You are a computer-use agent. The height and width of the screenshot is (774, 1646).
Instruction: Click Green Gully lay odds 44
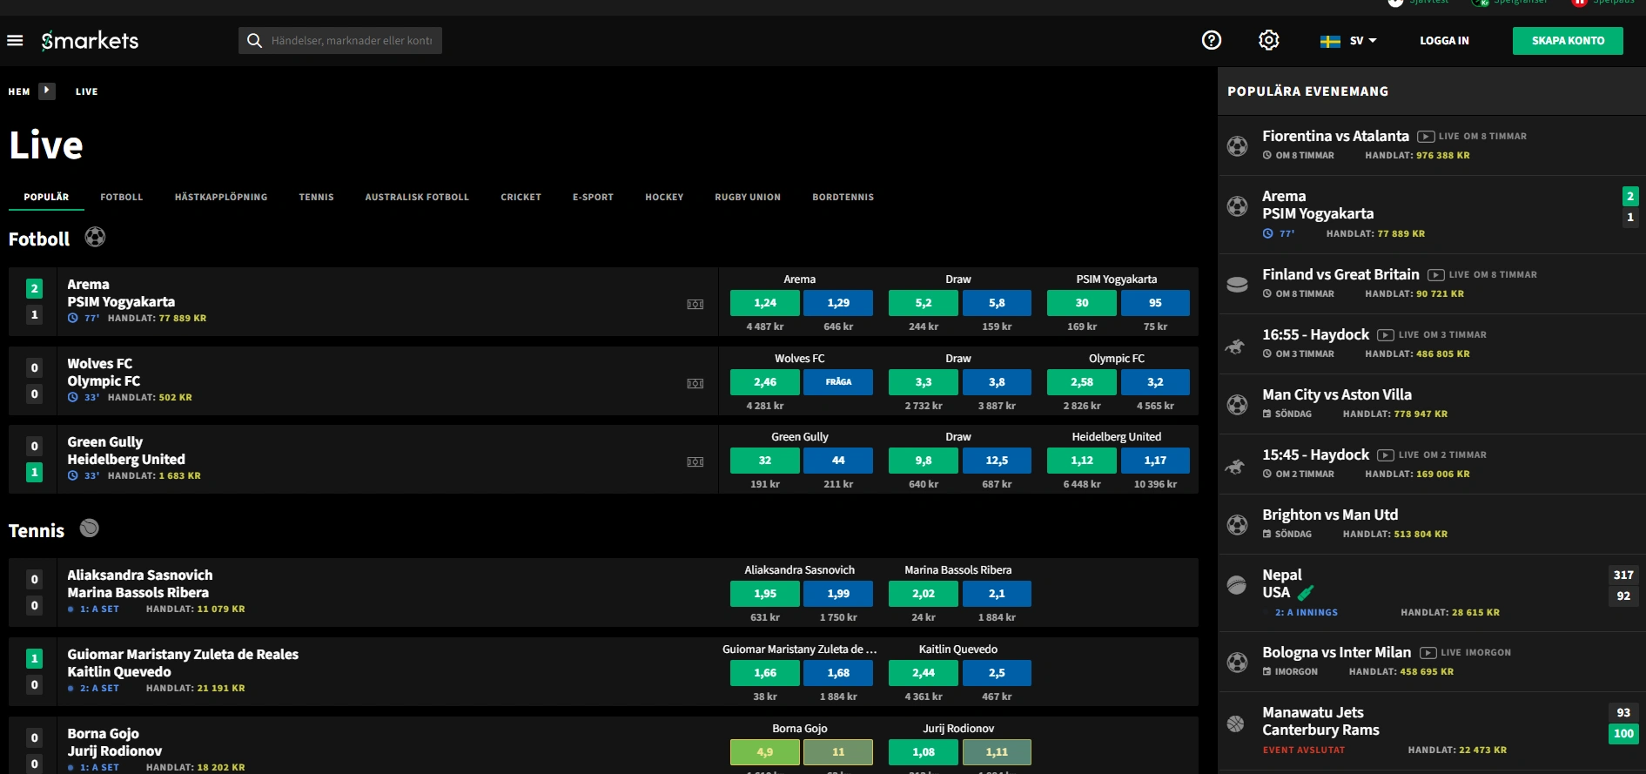838,461
